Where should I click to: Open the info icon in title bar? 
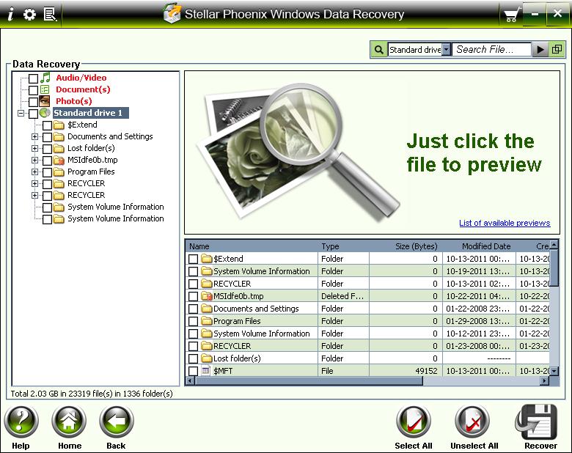point(10,14)
